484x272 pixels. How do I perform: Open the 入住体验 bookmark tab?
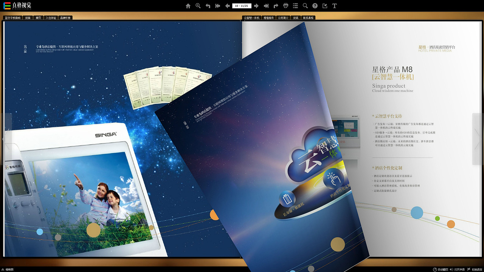[51, 18]
